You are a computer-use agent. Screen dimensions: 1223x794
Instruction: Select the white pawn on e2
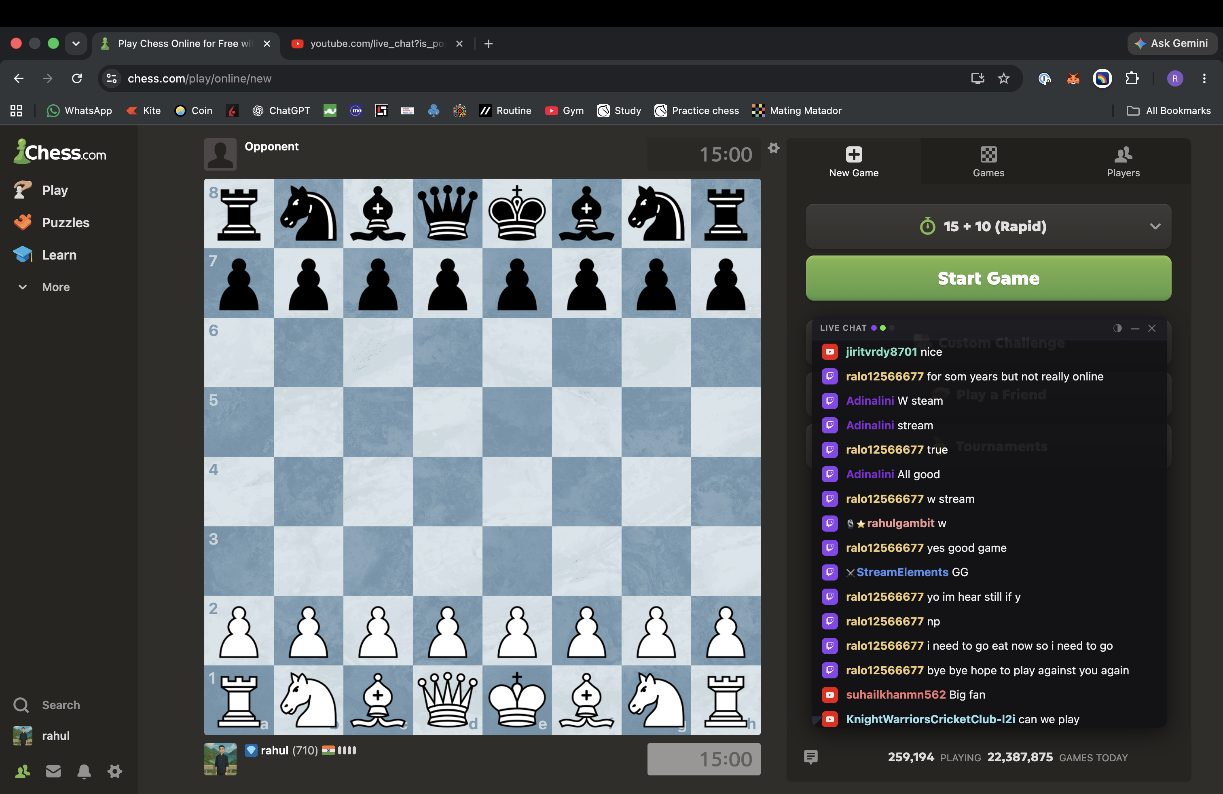coord(517,631)
